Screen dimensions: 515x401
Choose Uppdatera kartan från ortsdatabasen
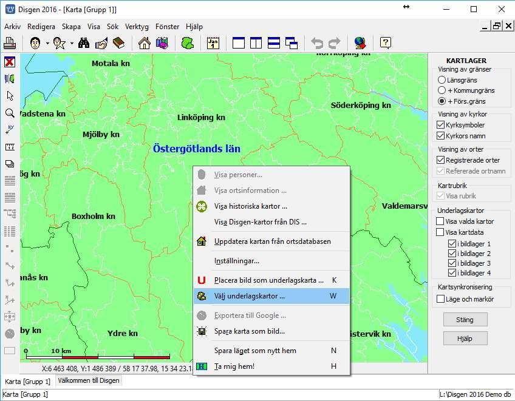(271, 241)
